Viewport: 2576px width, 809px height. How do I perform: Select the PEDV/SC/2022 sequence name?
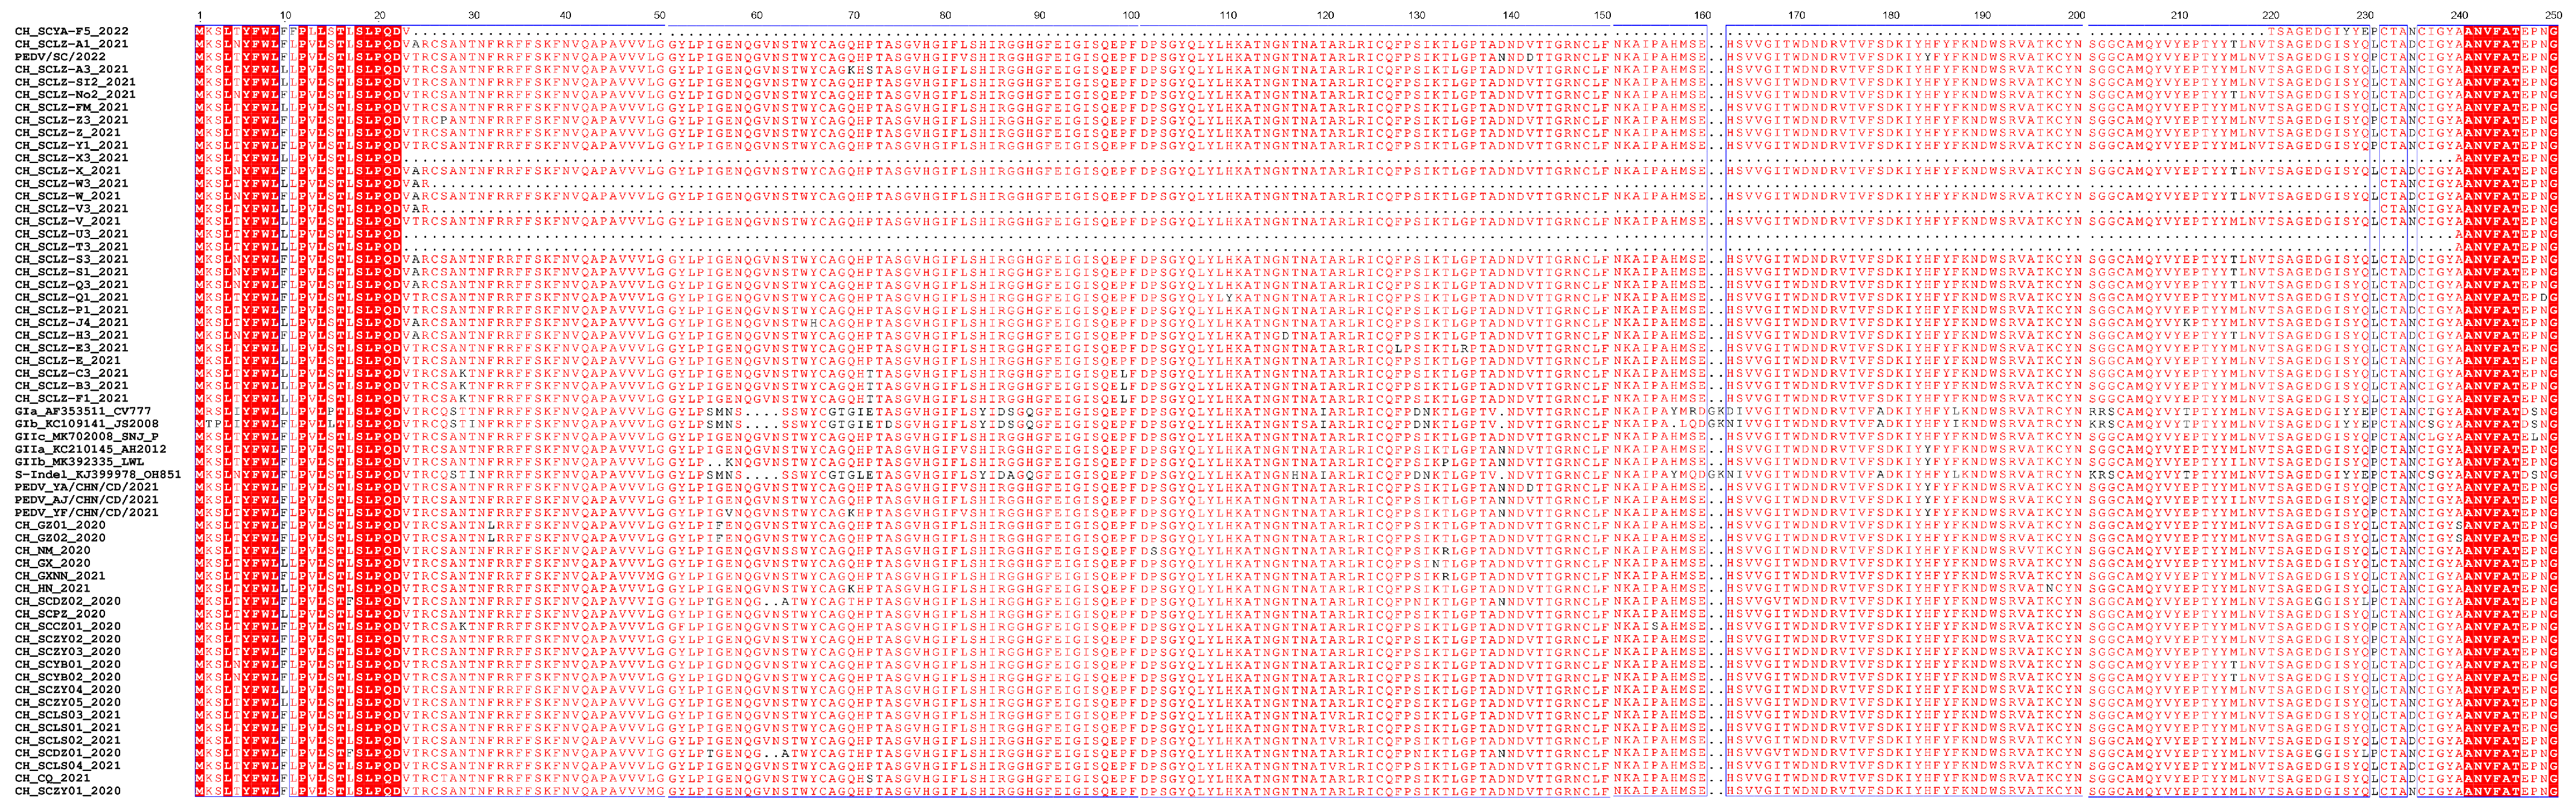pos(60,57)
